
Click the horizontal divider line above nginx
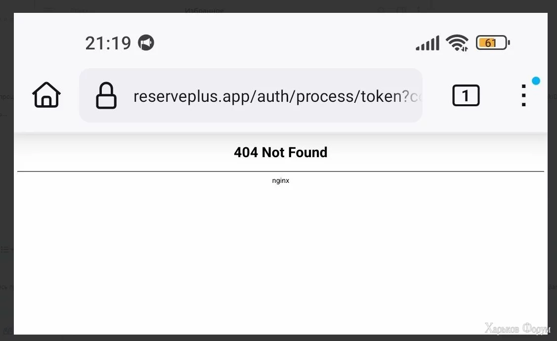pos(281,171)
